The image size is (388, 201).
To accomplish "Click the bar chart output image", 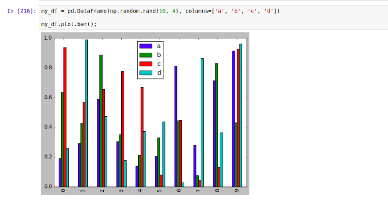I will [x=145, y=113].
